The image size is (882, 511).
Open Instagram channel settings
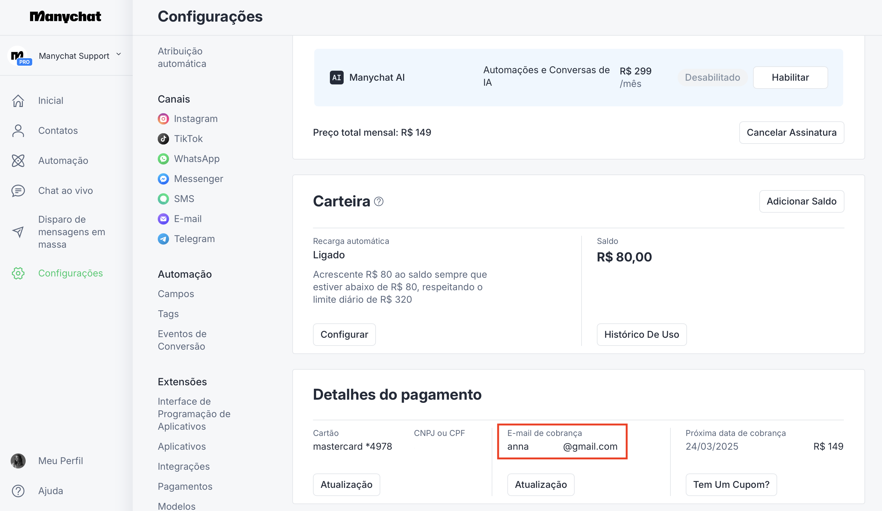coord(196,119)
